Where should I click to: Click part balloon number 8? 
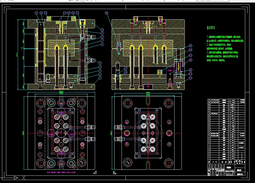coord(102,37)
